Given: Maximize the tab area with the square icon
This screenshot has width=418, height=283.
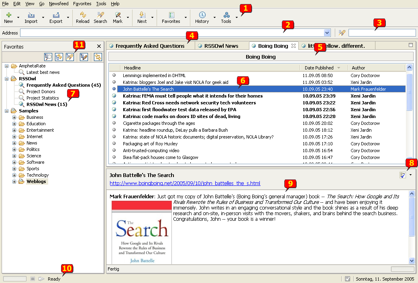Looking at the screenshot, I should coord(411,45).
